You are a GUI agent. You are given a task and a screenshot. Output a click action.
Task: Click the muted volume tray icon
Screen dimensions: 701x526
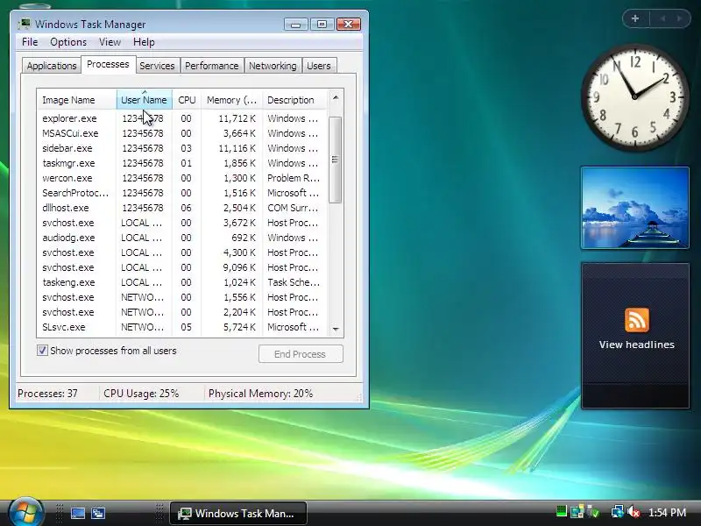(x=633, y=512)
